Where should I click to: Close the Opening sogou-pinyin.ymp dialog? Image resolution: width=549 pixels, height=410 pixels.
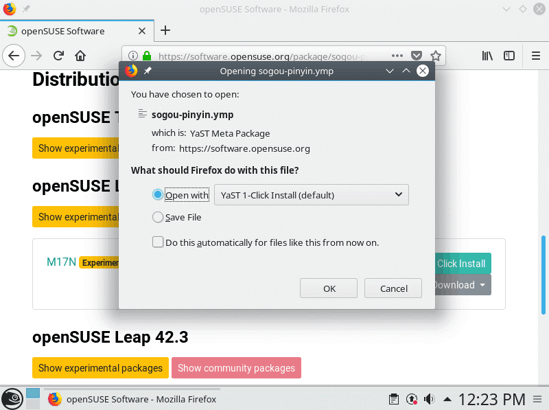tap(422, 71)
